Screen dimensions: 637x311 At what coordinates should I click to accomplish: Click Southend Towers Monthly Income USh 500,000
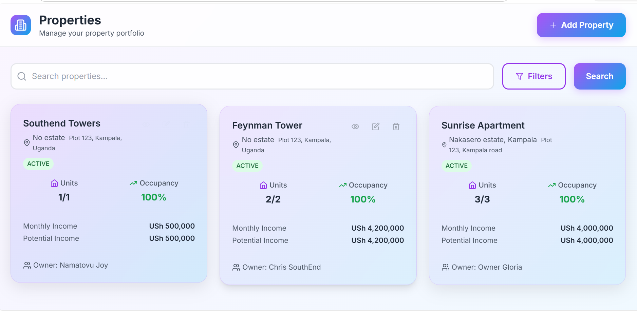(x=172, y=226)
